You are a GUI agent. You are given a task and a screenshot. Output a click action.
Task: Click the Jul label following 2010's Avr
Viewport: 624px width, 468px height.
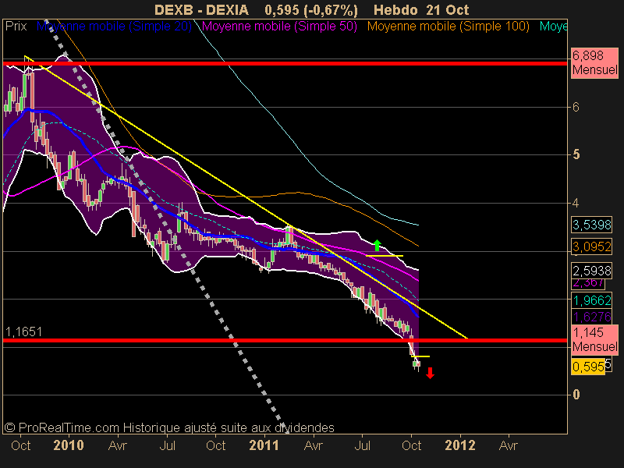click(168, 445)
